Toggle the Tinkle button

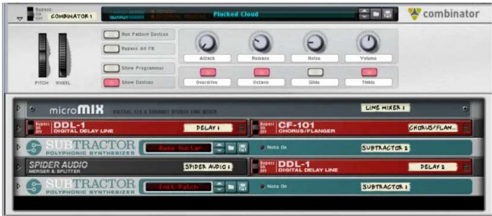(368, 72)
